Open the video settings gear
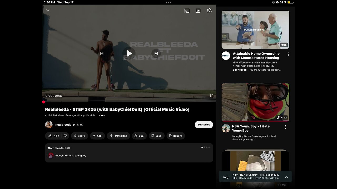This screenshot has height=189, width=337. pyautogui.click(x=209, y=11)
